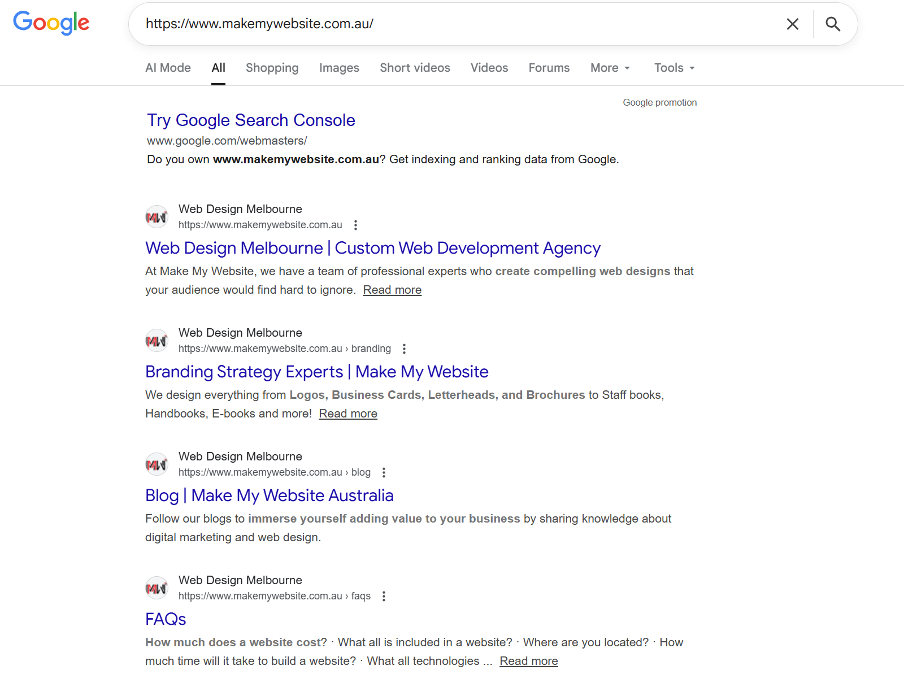Open three-dot menu for branding result
Screen dimensions: 904x683
coord(404,349)
